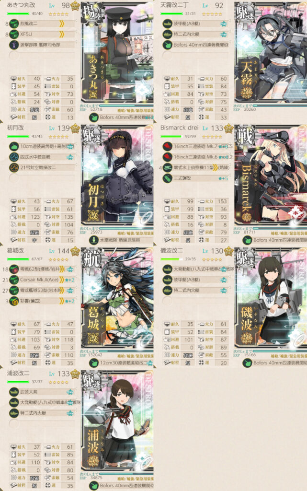This screenshot has width=307, height=491.
Task: Click the chevron beside 零式水上偵察機11型乙
Action: (x=215, y=167)
